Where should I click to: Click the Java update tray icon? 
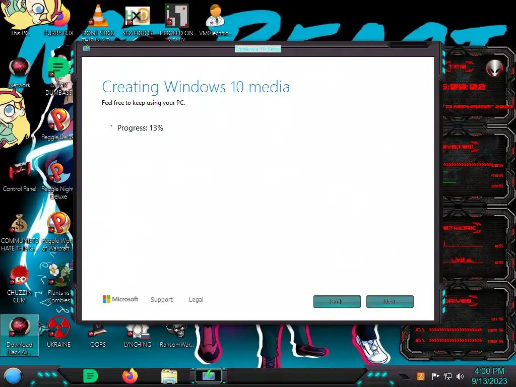[421, 376]
